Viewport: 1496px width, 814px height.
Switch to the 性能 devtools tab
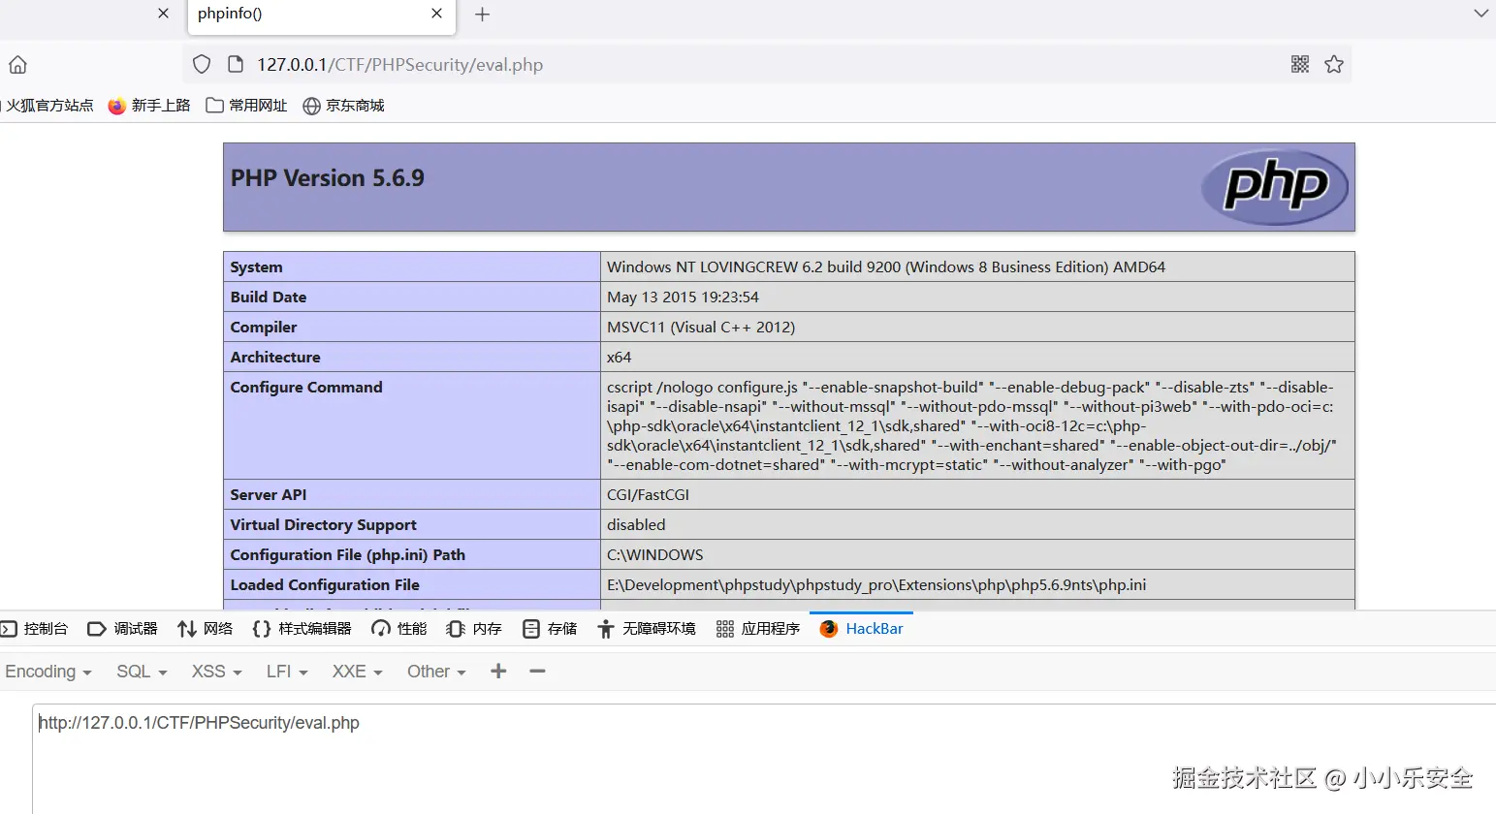399,629
